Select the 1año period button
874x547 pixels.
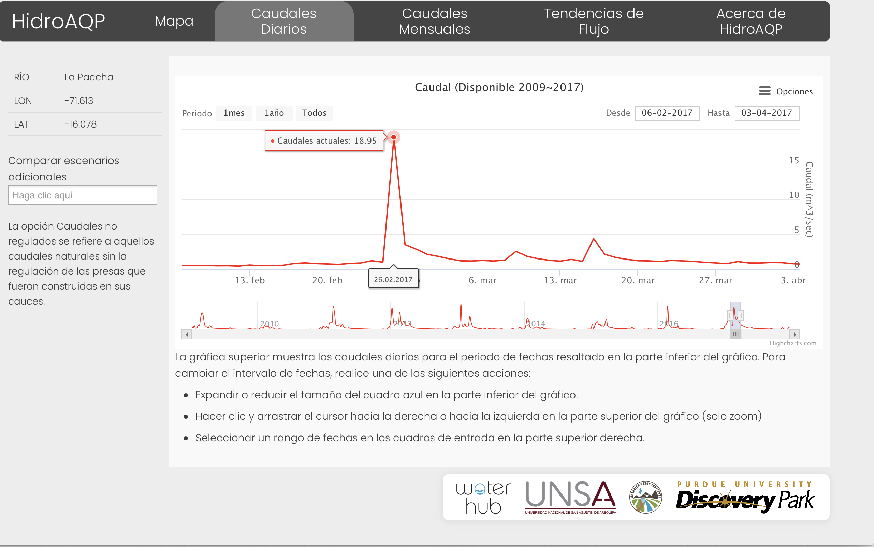274,113
